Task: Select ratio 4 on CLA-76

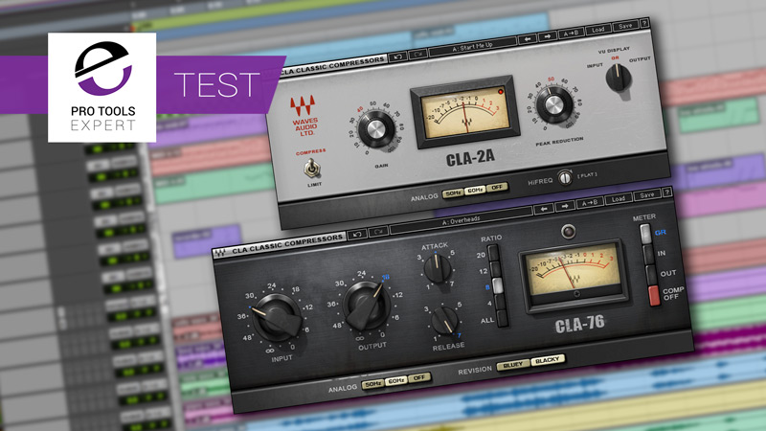Action: coord(500,302)
